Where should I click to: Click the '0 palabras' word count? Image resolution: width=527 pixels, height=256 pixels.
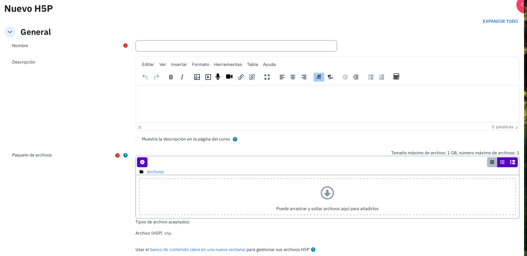click(x=502, y=127)
